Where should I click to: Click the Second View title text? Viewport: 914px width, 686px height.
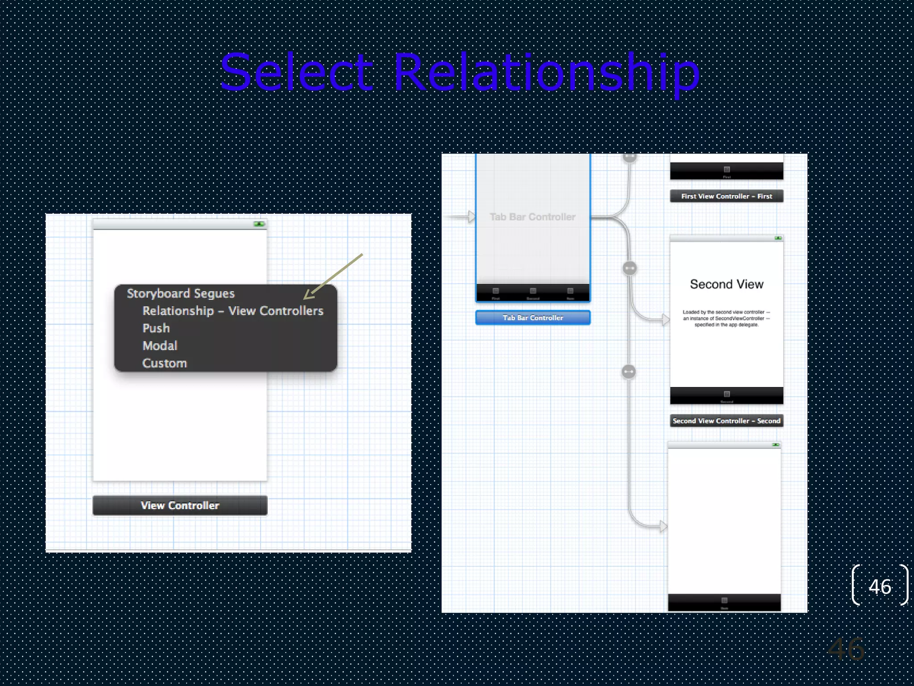pos(727,284)
